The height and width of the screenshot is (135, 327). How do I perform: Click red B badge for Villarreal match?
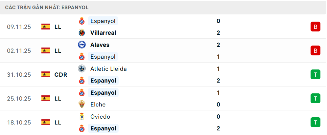pyautogui.click(x=315, y=27)
